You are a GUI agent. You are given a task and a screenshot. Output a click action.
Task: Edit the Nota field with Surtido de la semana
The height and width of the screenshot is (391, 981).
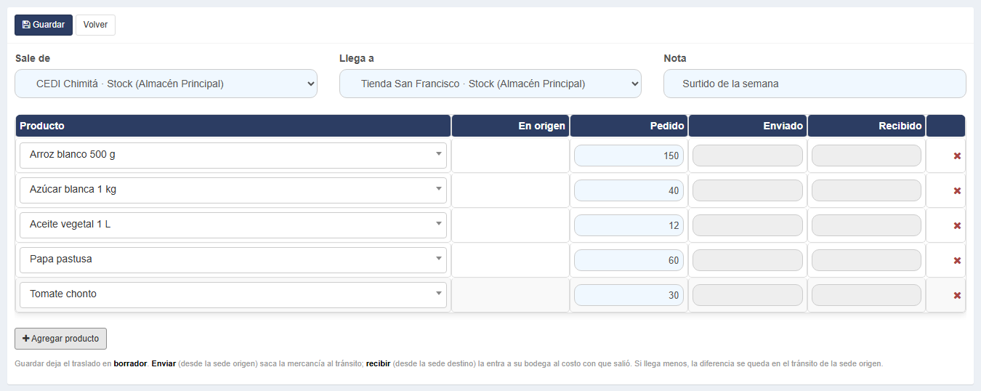[x=815, y=84]
